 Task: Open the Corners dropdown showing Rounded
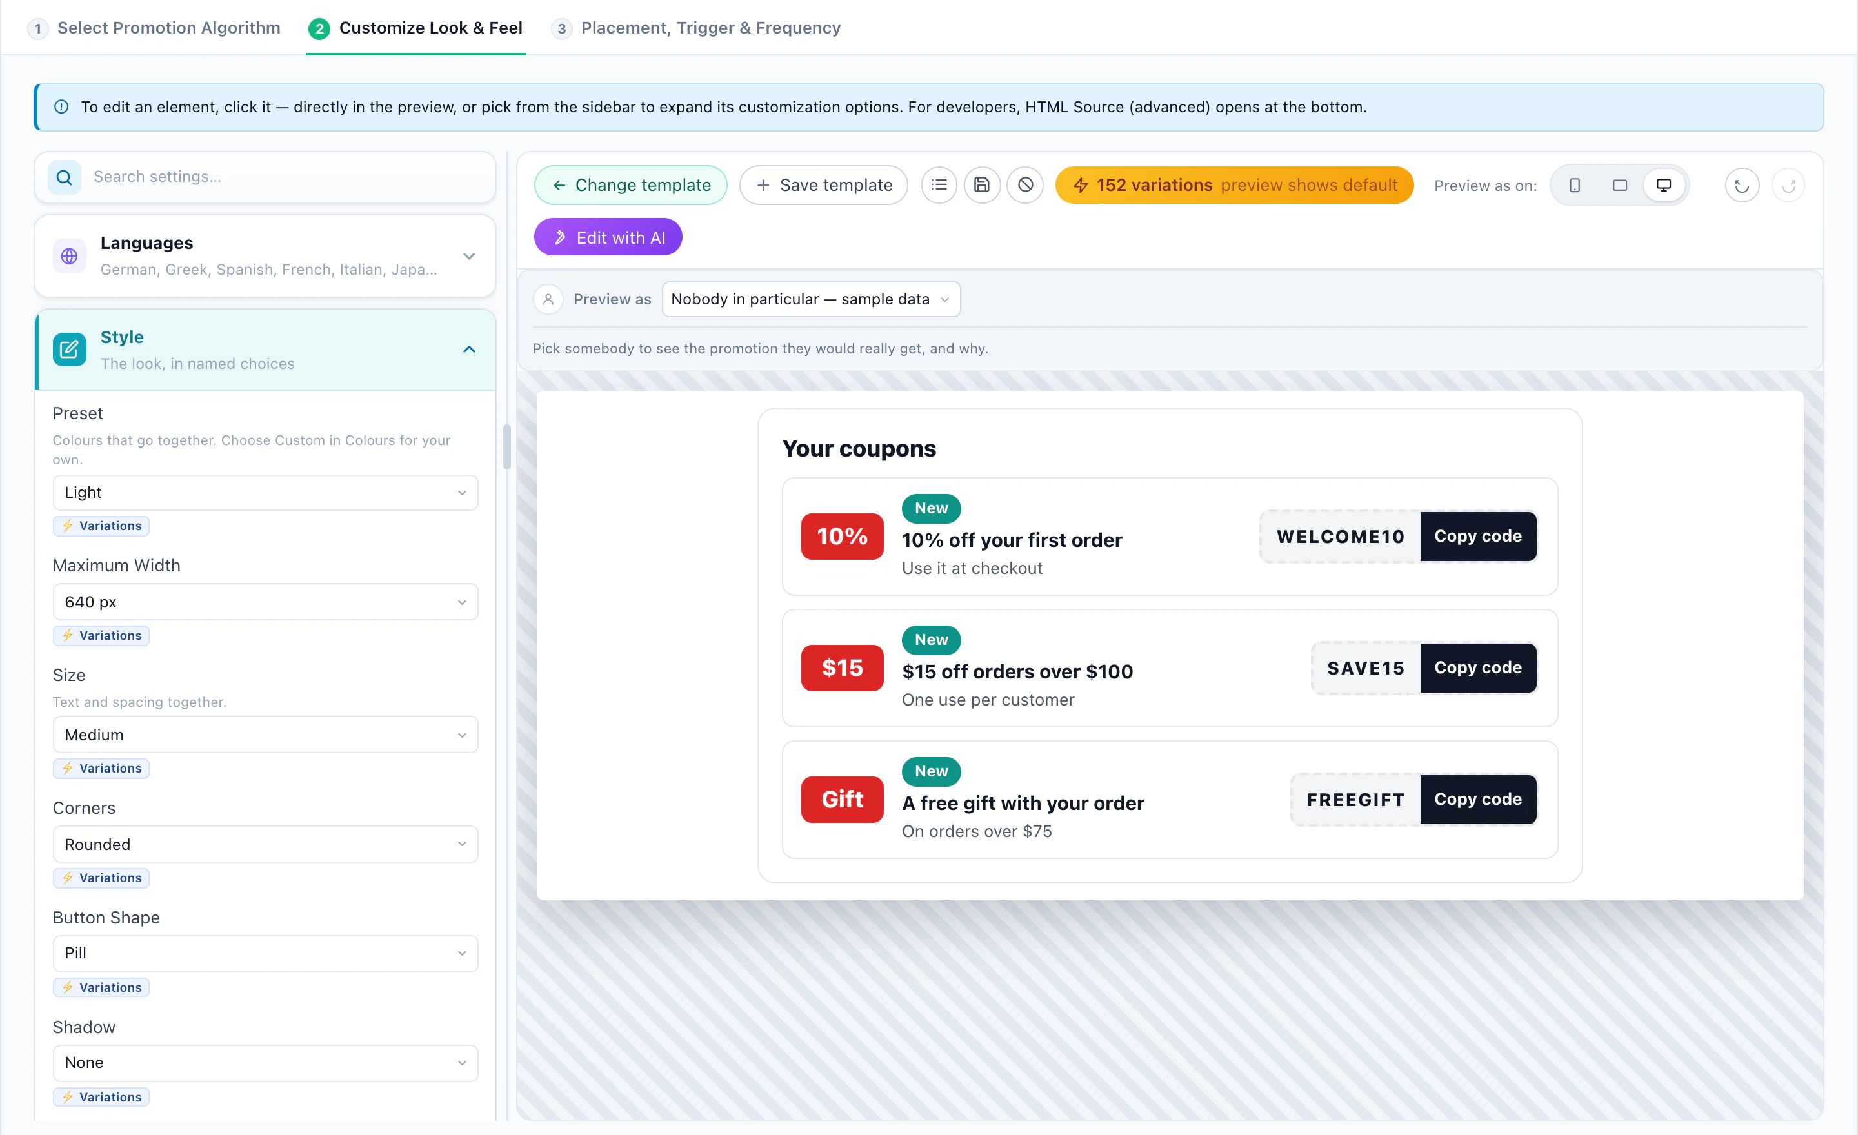click(265, 844)
